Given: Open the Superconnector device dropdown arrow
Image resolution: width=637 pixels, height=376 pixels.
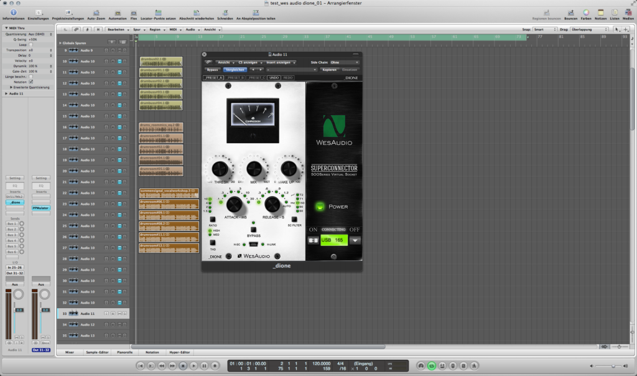Looking at the screenshot, I should (355, 240).
